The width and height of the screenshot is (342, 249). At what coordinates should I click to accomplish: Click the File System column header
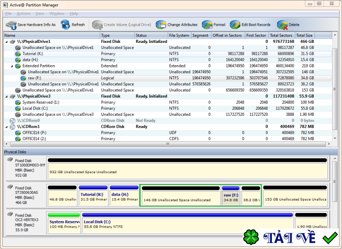179,35
